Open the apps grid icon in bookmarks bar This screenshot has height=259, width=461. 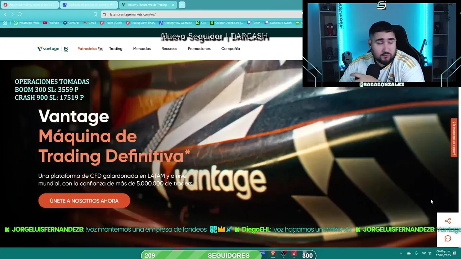coord(5,23)
